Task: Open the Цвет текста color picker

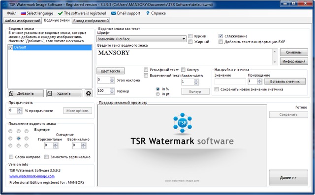Action: pos(110,71)
